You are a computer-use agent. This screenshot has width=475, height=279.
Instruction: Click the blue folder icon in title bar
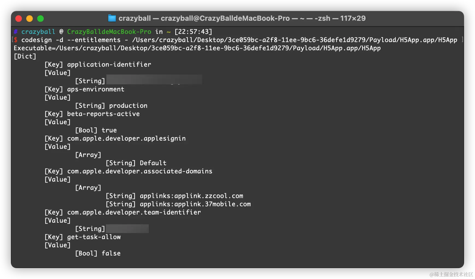click(112, 18)
